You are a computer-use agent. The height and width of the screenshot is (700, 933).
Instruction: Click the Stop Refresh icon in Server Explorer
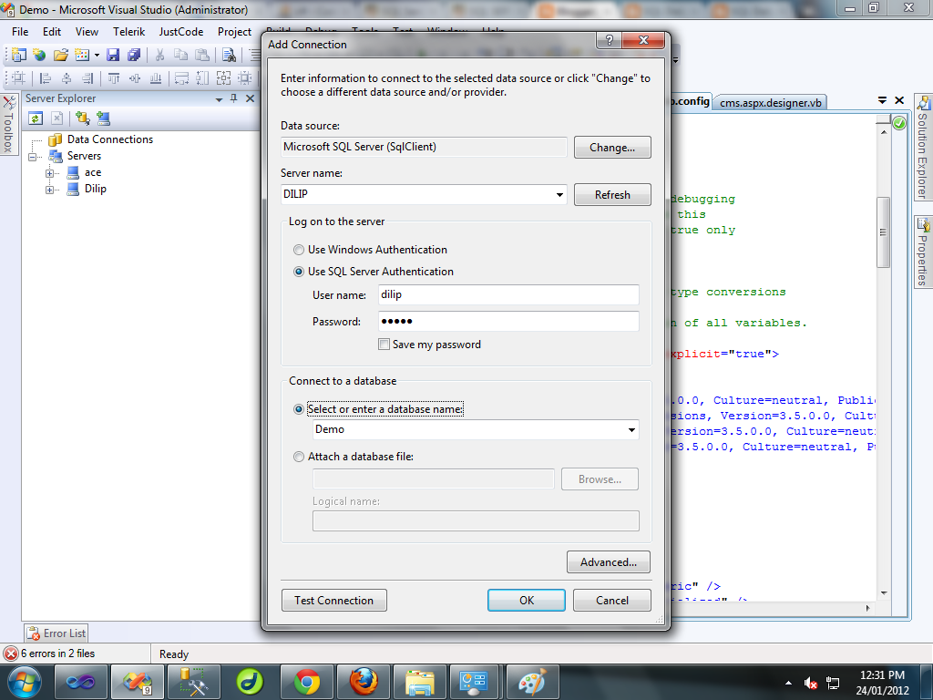pos(56,118)
